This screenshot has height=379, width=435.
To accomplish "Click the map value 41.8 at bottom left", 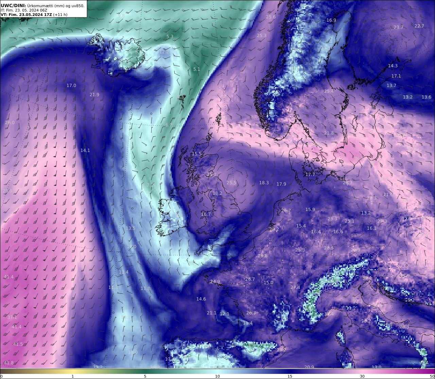I will (x=9, y=363).
